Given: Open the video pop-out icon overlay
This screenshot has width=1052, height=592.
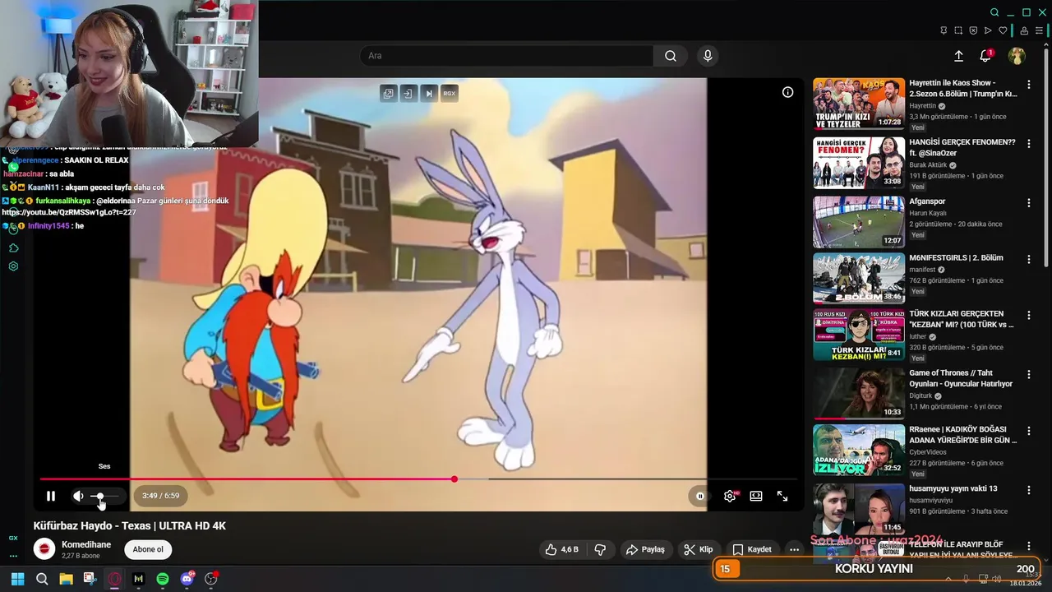Looking at the screenshot, I should click(x=389, y=94).
